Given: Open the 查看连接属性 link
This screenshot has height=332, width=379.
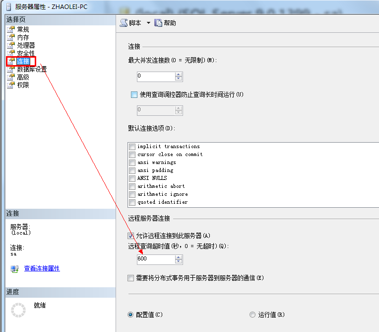Looking at the screenshot, I should click(42, 268).
